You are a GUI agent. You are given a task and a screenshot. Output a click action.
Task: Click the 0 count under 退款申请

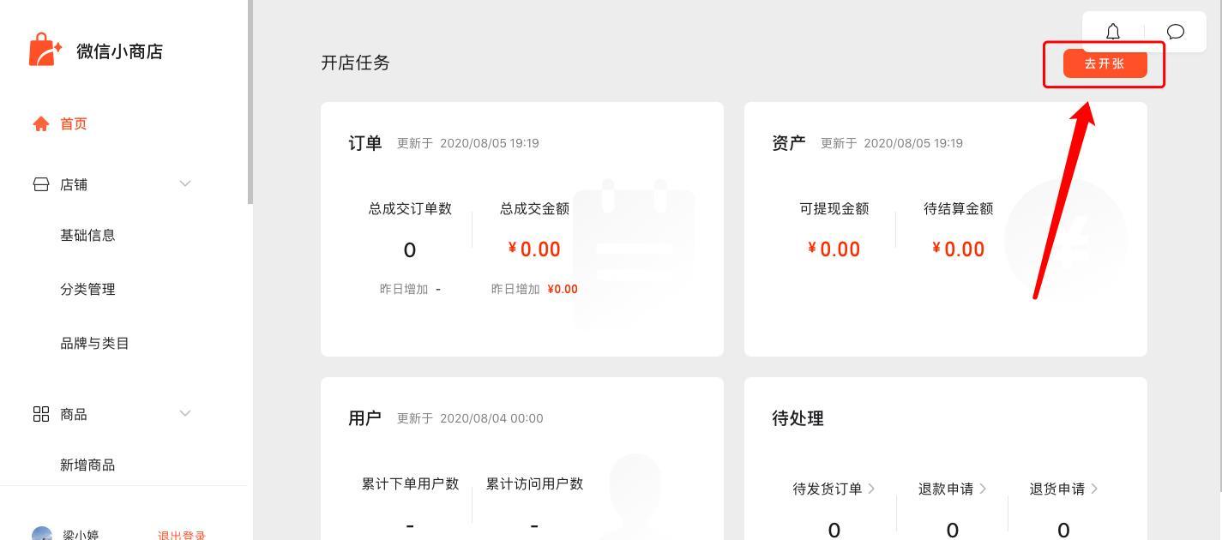point(952,531)
